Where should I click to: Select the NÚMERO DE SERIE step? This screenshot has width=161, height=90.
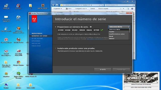pos(39,36)
